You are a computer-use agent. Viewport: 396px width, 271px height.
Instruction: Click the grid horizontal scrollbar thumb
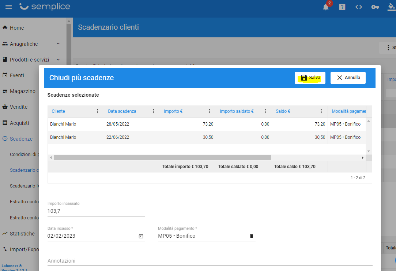point(163,157)
